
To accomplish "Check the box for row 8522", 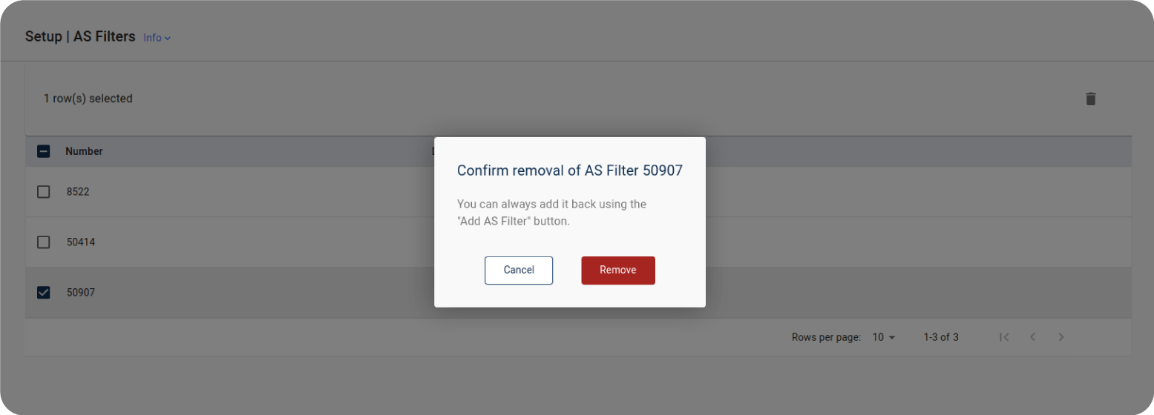I will click(x=44, y=192).
